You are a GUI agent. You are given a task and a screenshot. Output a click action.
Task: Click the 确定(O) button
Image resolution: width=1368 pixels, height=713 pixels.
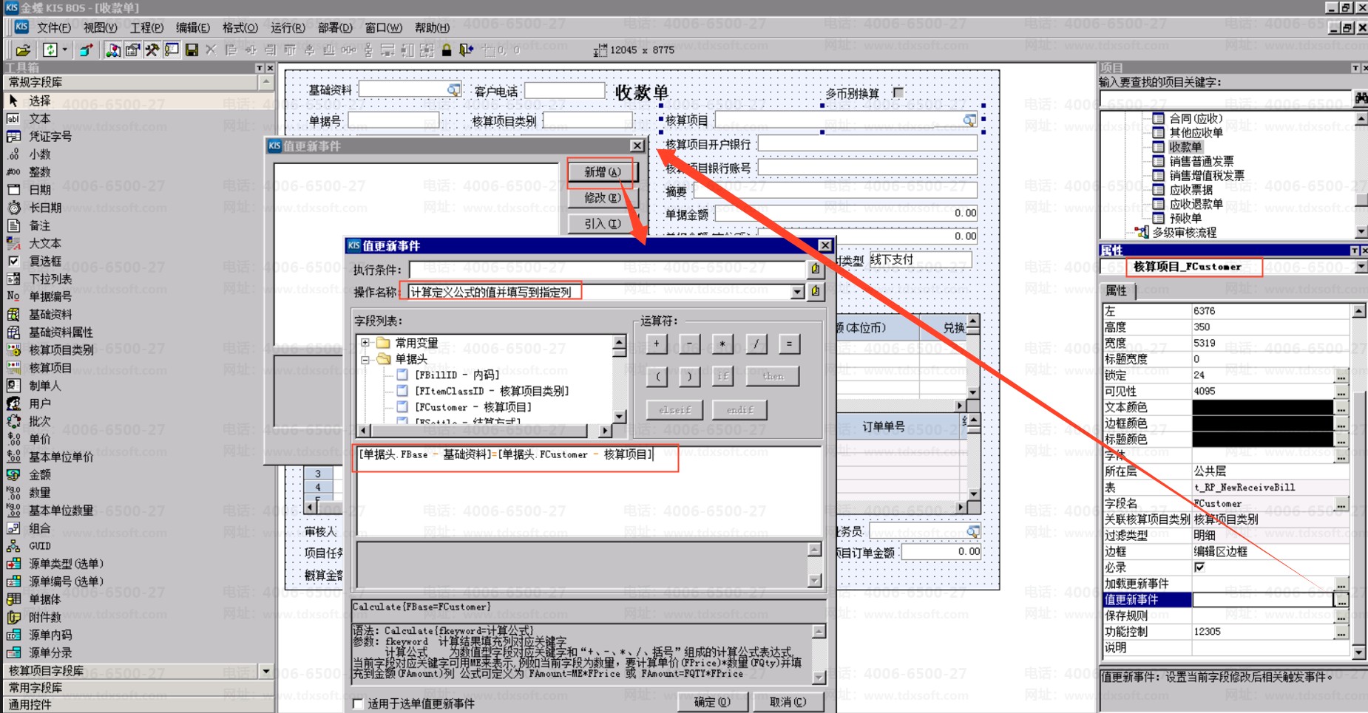[x=711, y=701]
